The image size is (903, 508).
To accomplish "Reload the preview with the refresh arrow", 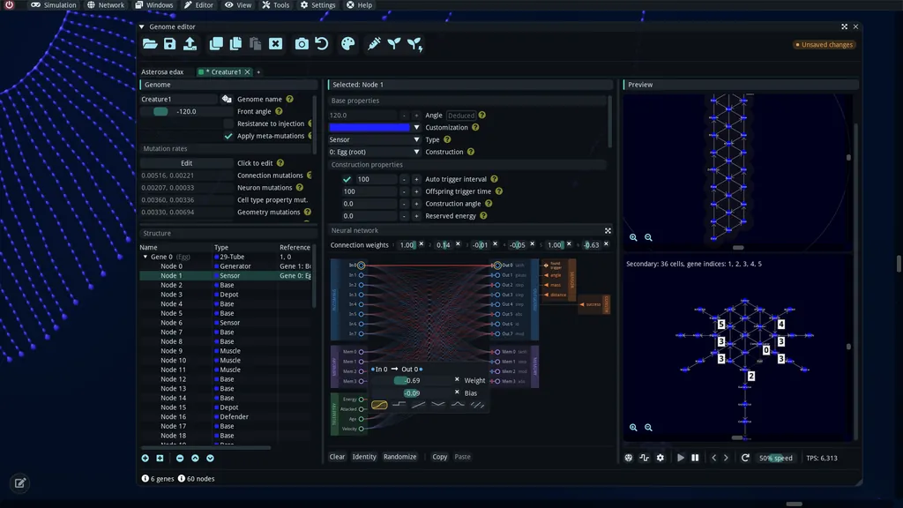I will (745, 458).
